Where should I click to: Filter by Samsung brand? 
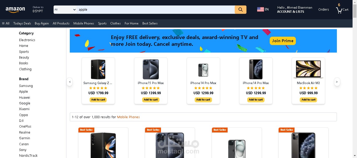[x=26, y=86]
